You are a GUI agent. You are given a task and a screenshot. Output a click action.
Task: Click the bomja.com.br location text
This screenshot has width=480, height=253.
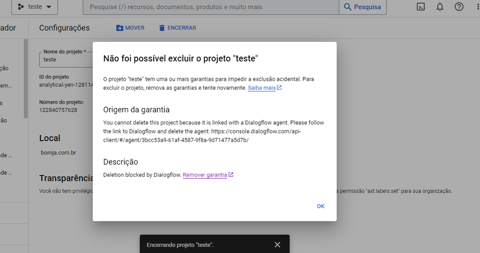[59, 152]
